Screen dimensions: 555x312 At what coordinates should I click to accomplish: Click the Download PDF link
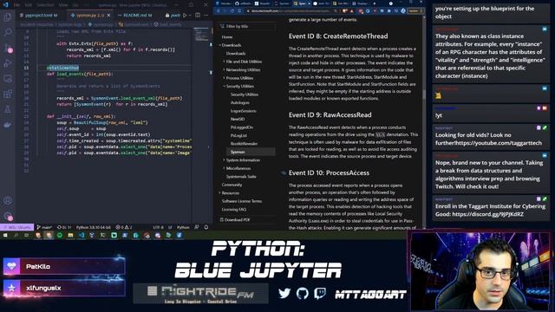(235, 219)
